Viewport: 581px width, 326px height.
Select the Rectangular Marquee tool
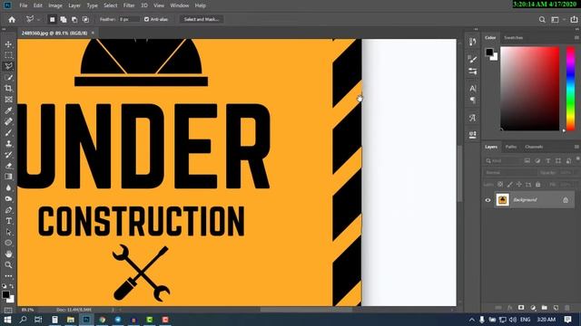coord(8,55)
